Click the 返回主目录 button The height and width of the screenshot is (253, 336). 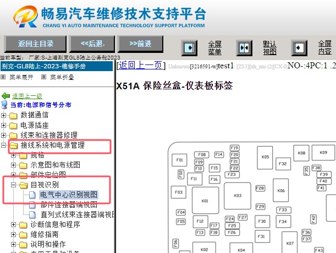point(35,44)
